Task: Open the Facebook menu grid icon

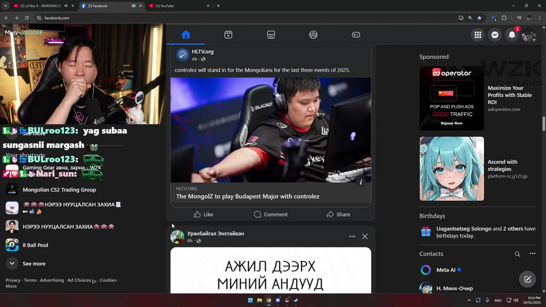Action: tap(478, 35)
